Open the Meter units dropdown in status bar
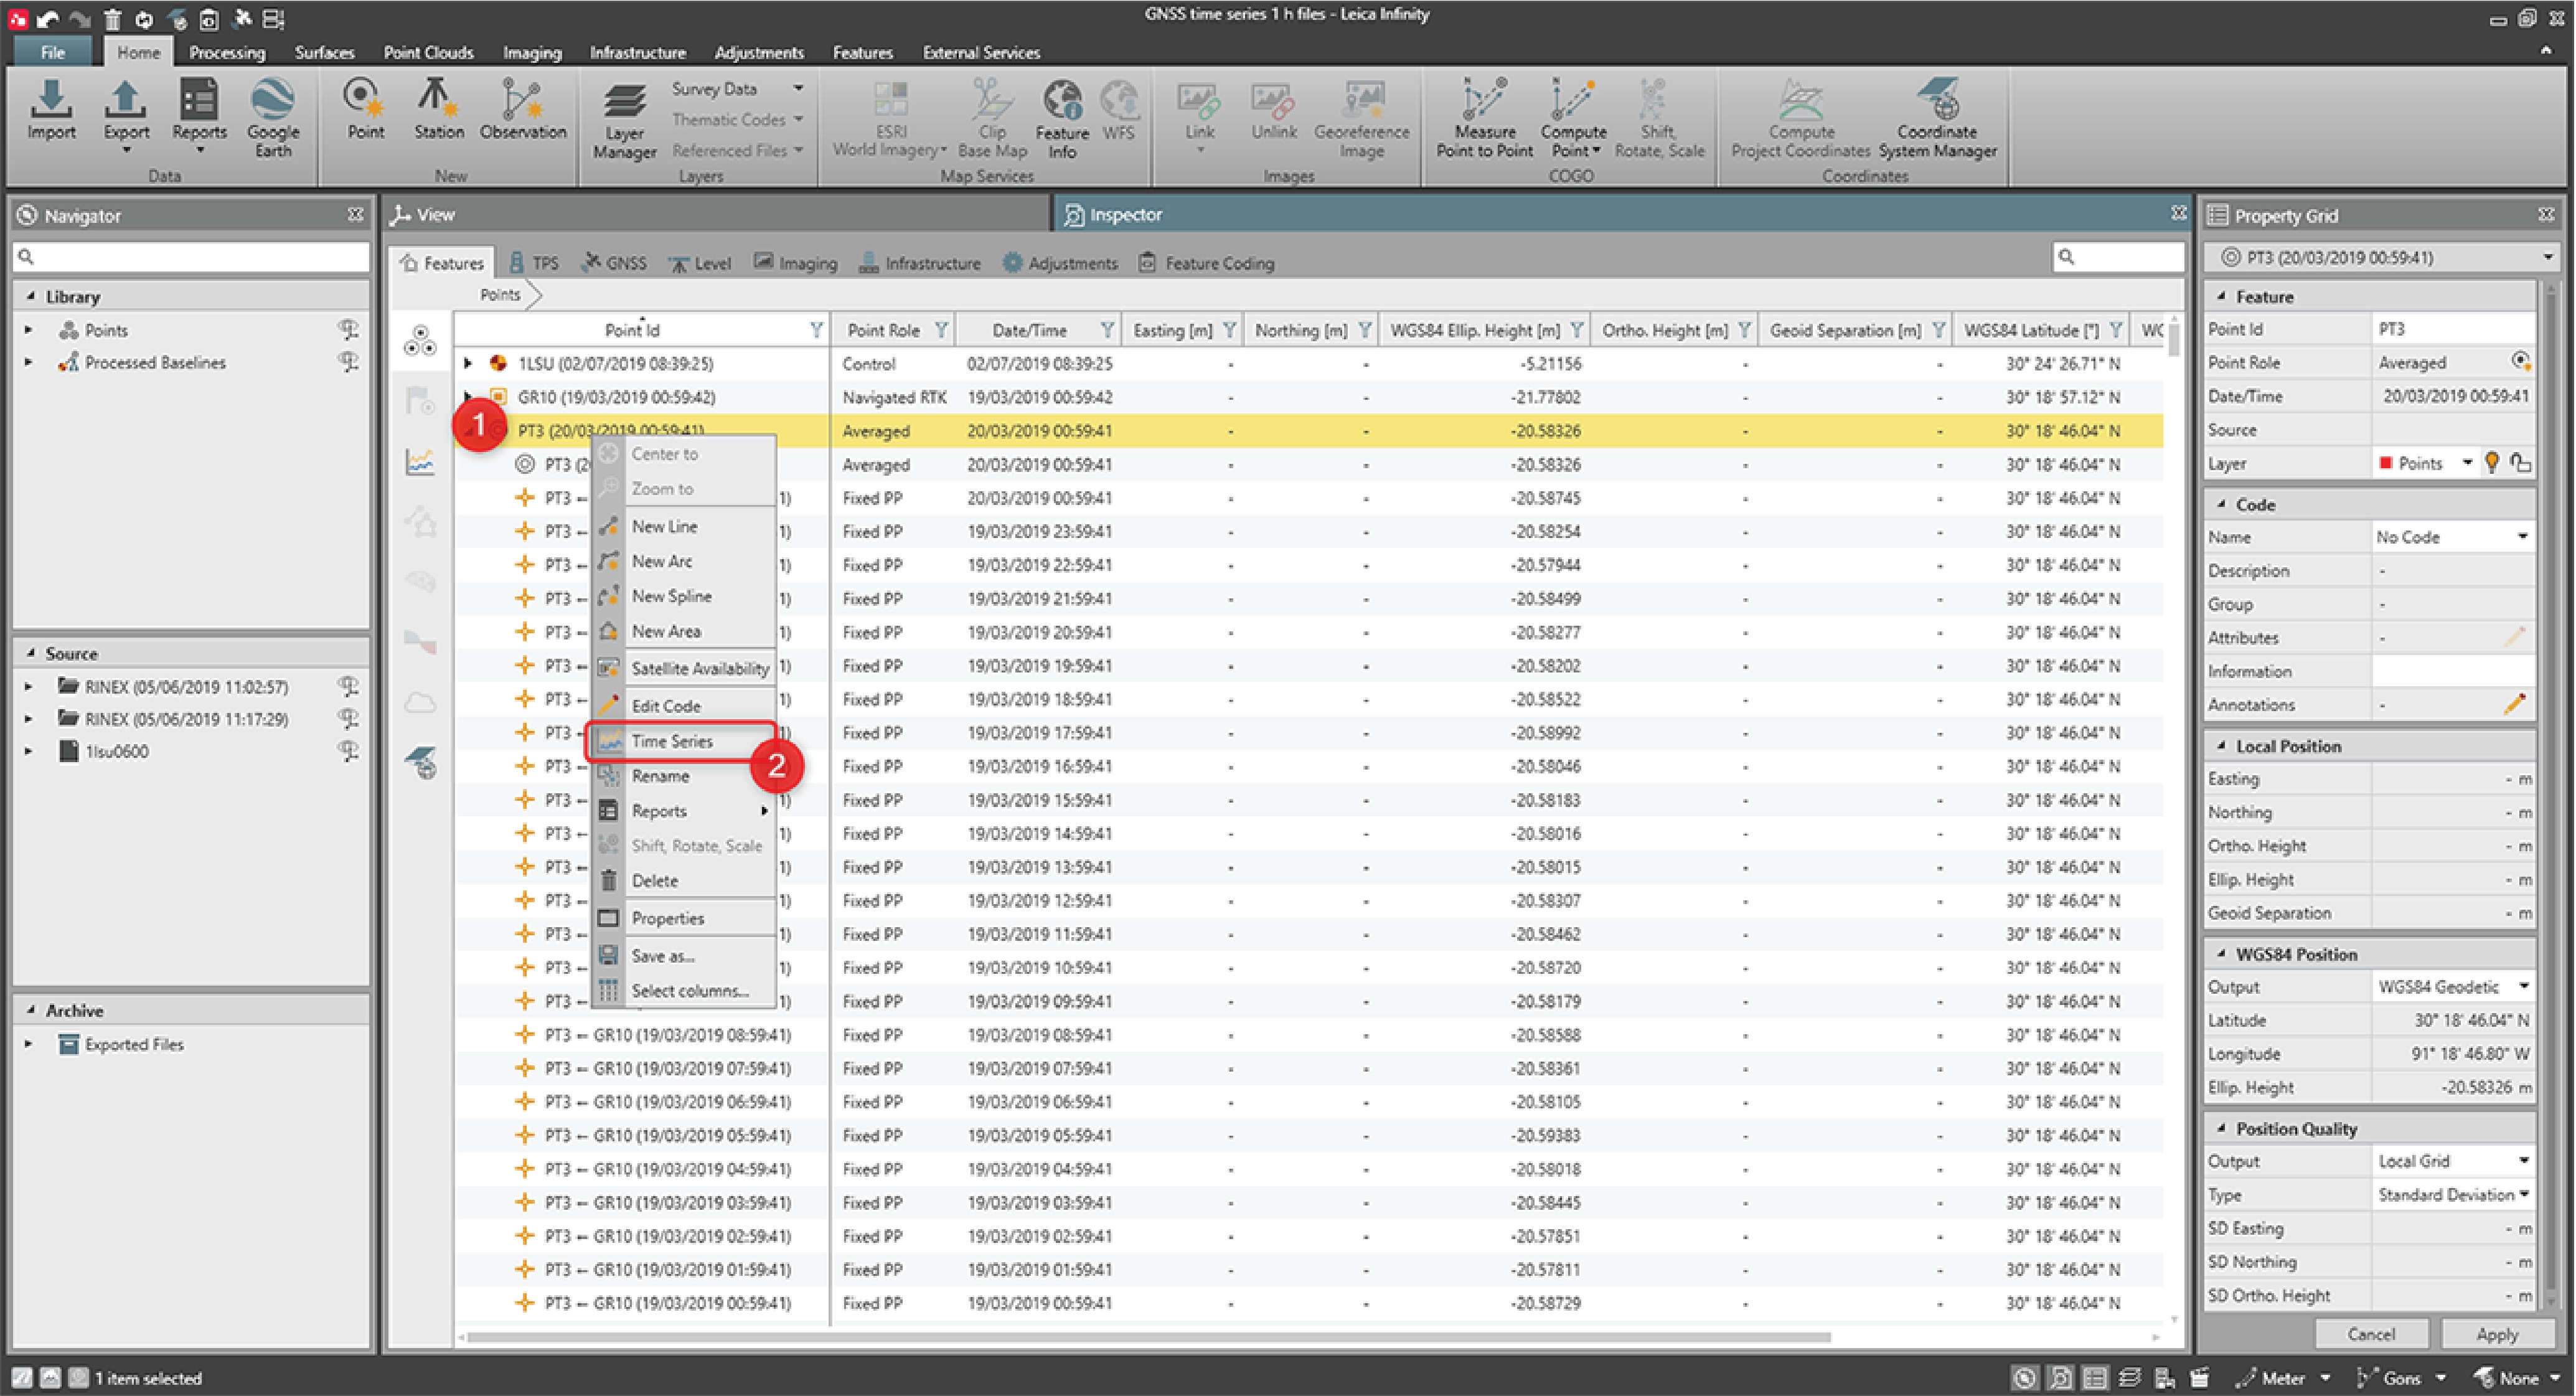This screenshot has width=2576, height=1396. pos(2325,1378)
